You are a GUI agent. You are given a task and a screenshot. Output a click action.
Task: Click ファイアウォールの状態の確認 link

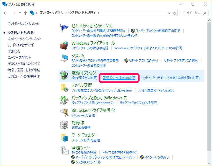click(90, 48)
